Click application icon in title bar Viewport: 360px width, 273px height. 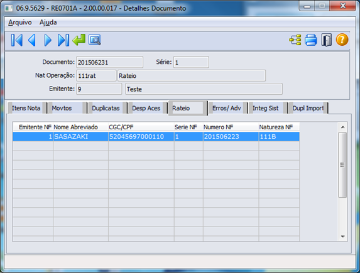point(9,9)
